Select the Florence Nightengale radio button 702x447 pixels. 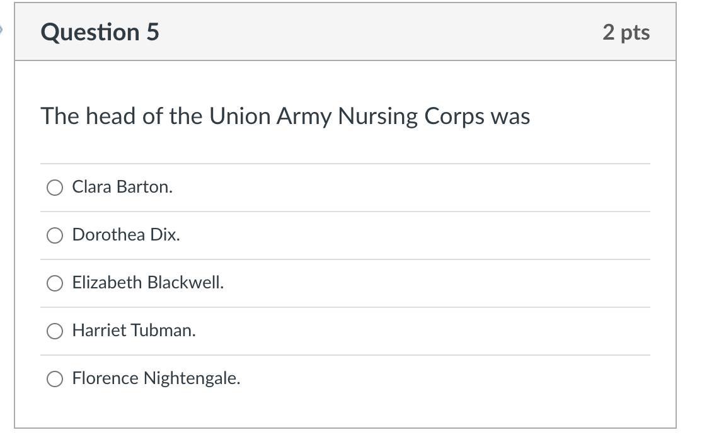point(55,379)
